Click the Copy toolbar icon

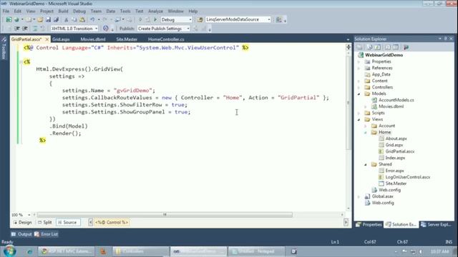pyautogui.click(x=74, y=19)
